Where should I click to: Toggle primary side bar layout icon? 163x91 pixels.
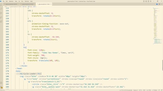click(144, 1)
